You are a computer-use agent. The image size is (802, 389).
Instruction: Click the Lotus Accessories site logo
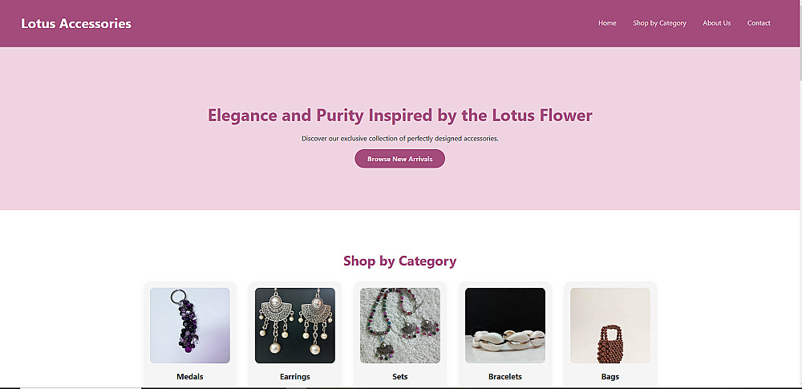click(x=76, y=23)
